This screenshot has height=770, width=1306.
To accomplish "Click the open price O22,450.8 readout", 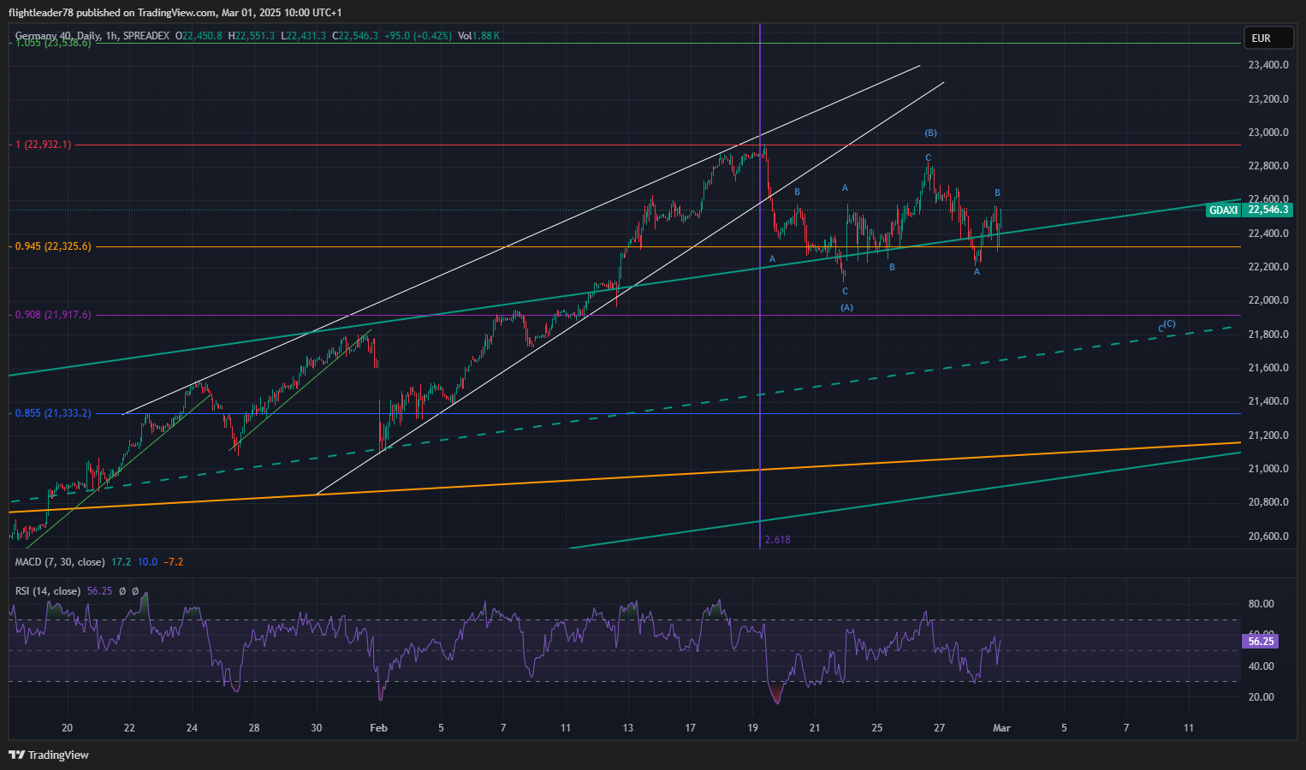I will (199, 36).
